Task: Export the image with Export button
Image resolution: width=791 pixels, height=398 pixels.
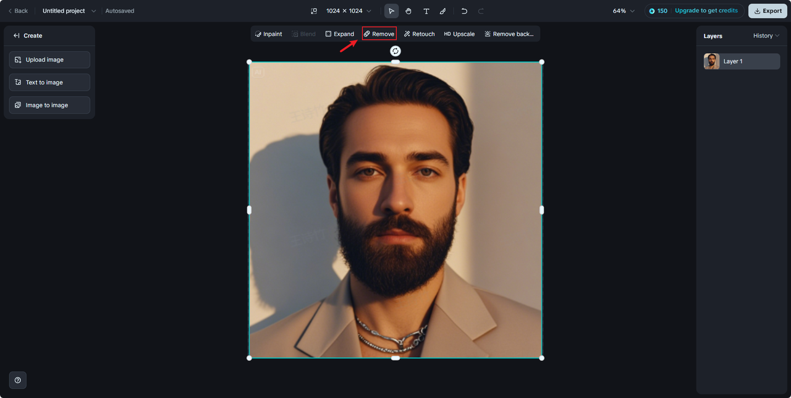Action: 768,11
